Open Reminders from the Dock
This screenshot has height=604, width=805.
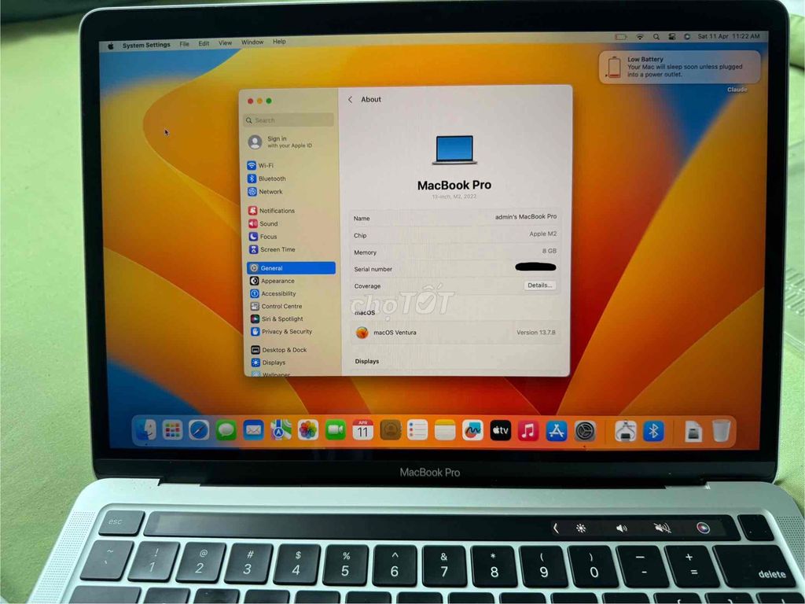[417, 430]
